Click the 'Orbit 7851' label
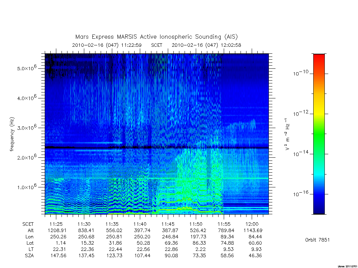The height and width of the screenshot is (268, 358). pos(317,240)
